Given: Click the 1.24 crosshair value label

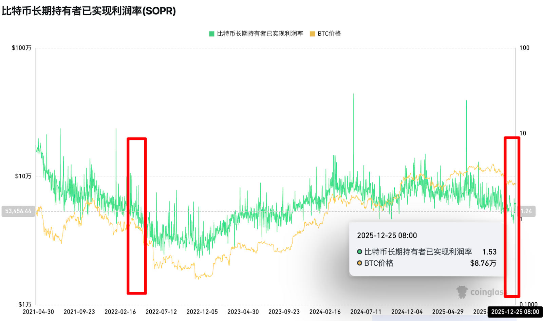Looking at the screenshot, I should coord(527,211).
